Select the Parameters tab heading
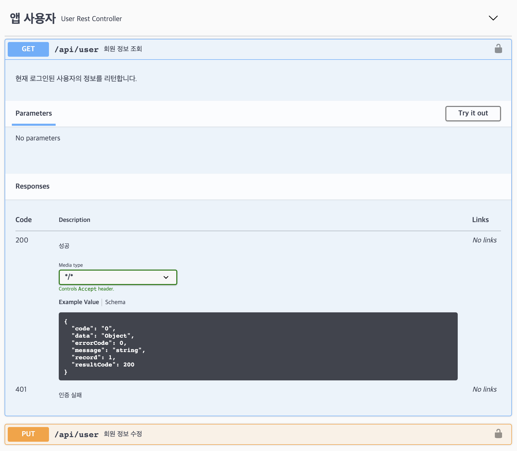 (x=34, y=113)
